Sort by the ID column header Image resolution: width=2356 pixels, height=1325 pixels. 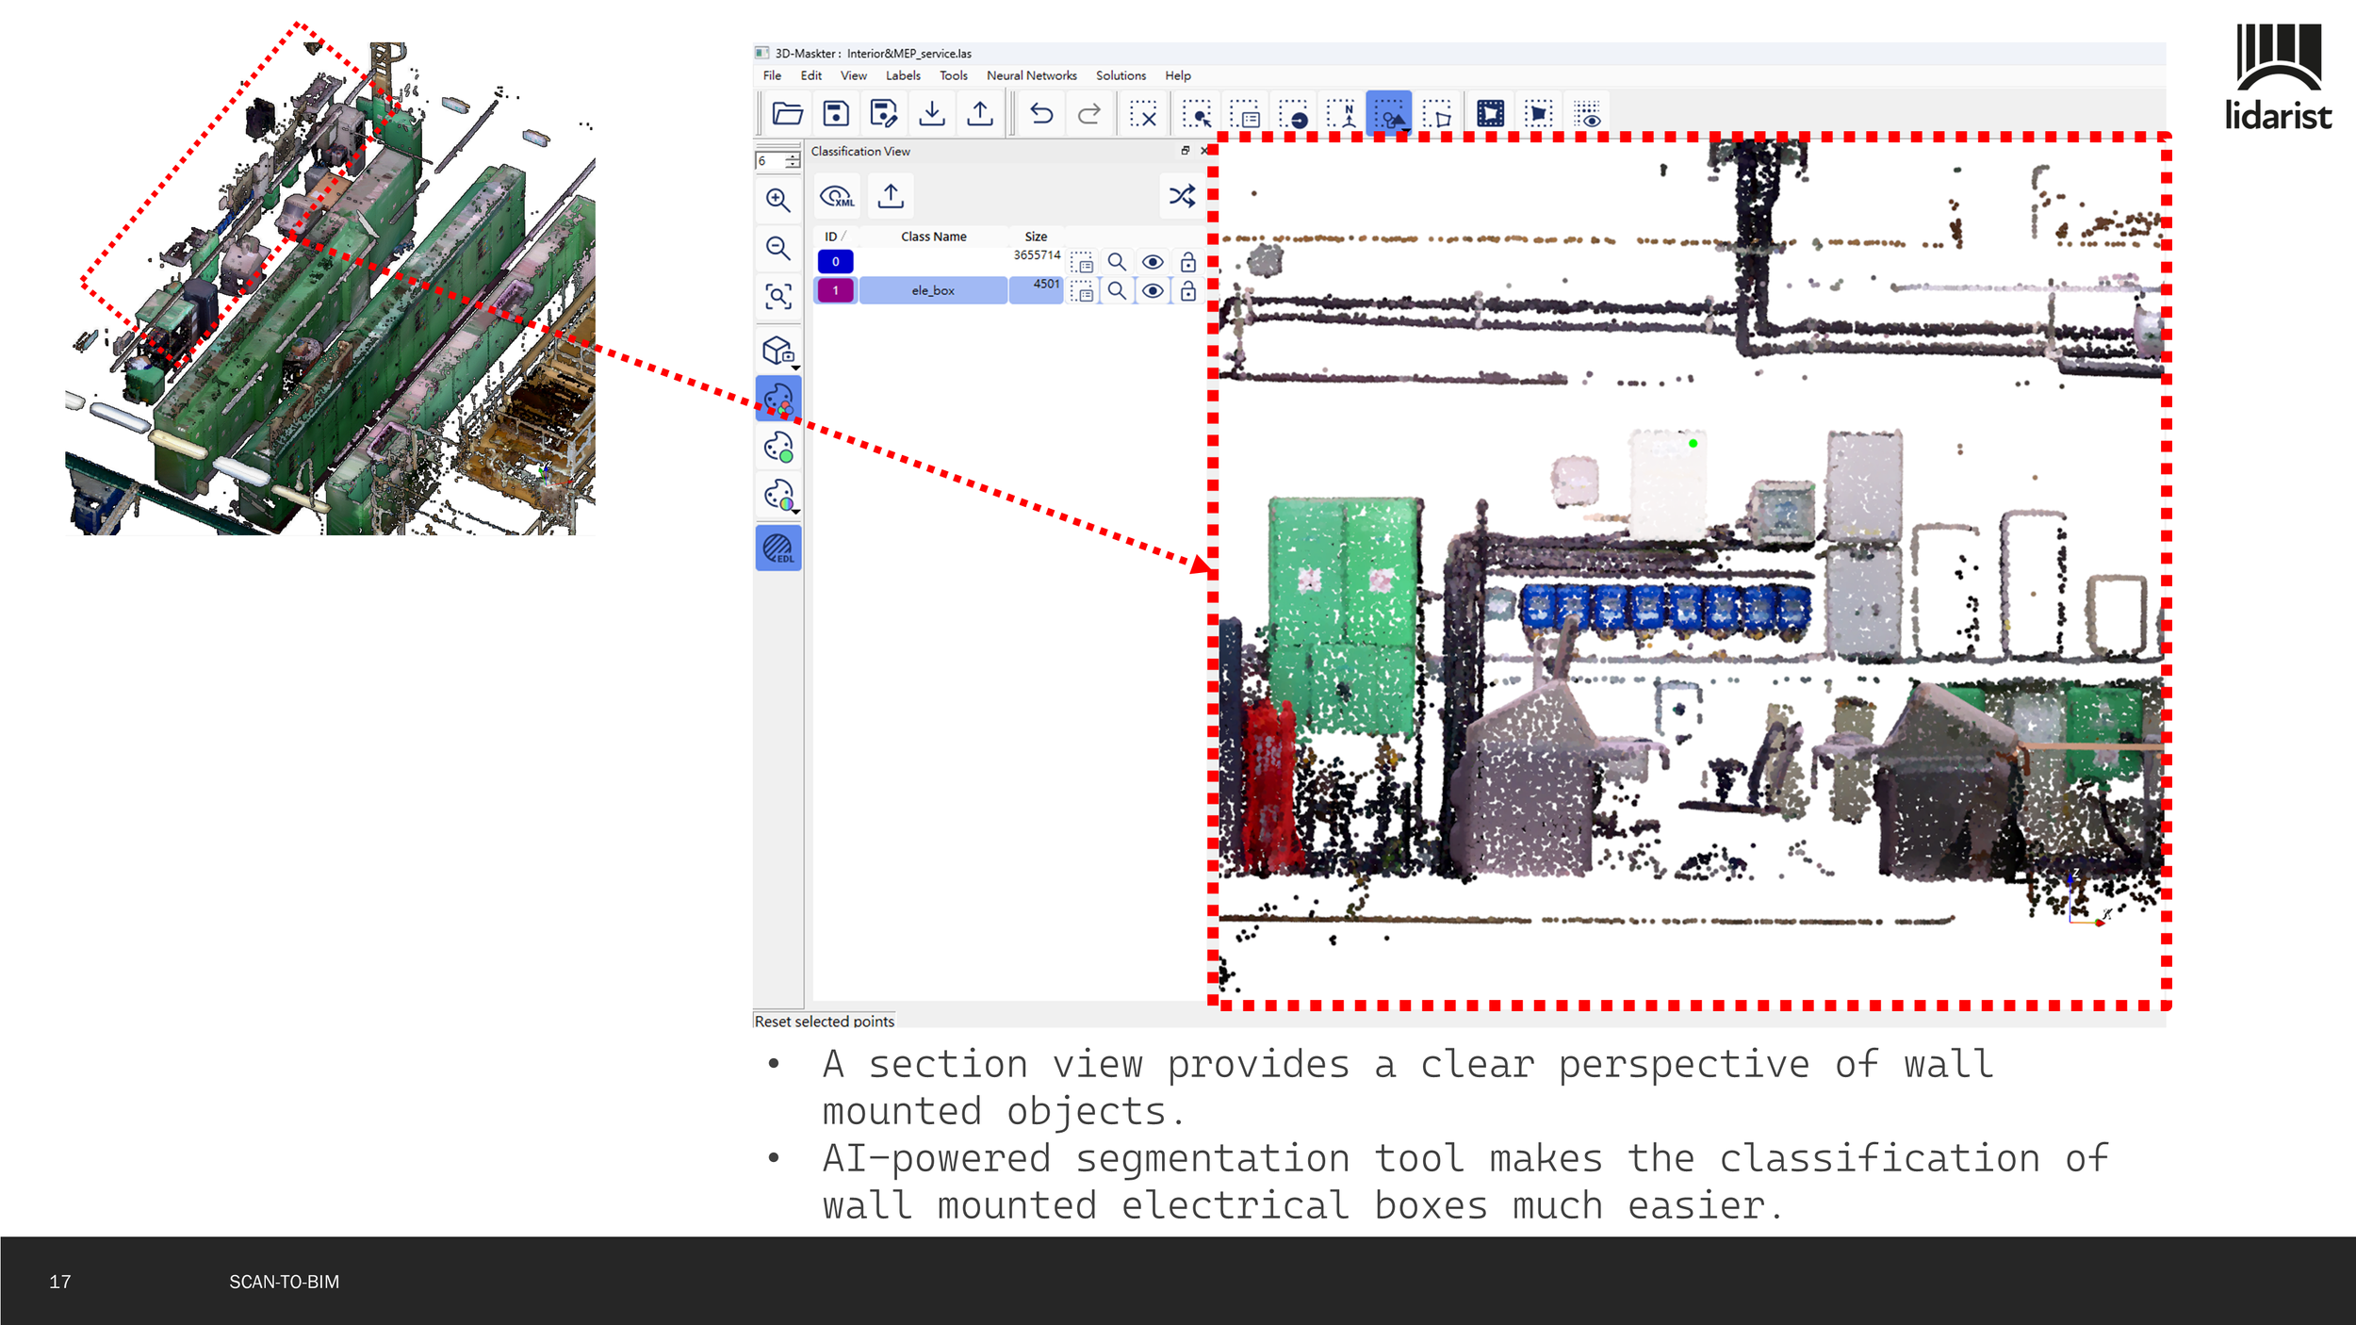click(x=835, y=237)
